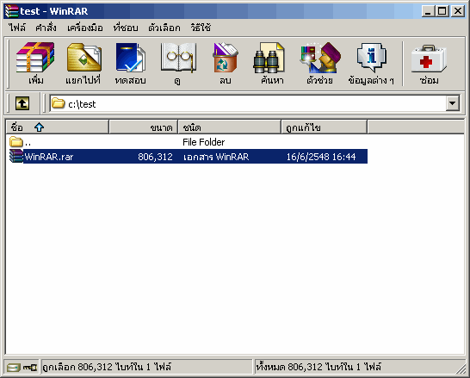The width and height of the screenshot is (470, 378).
Task: Expand the c:\test path dropdown arrow
Action: point(452,103)
